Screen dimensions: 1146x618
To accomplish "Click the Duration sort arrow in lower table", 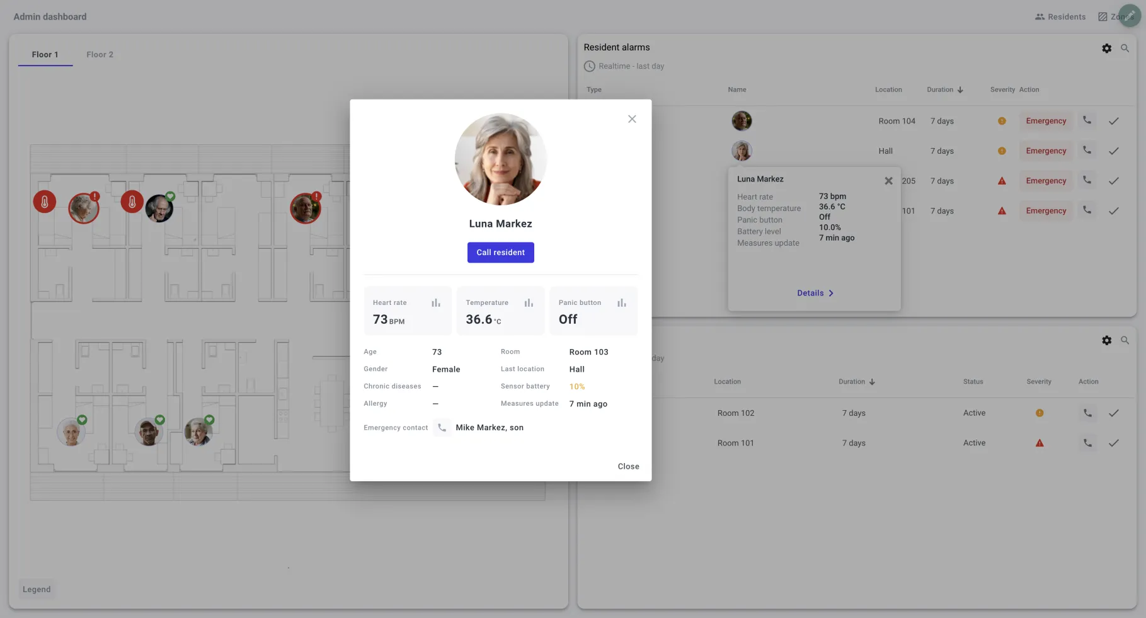I will point(873,382).
